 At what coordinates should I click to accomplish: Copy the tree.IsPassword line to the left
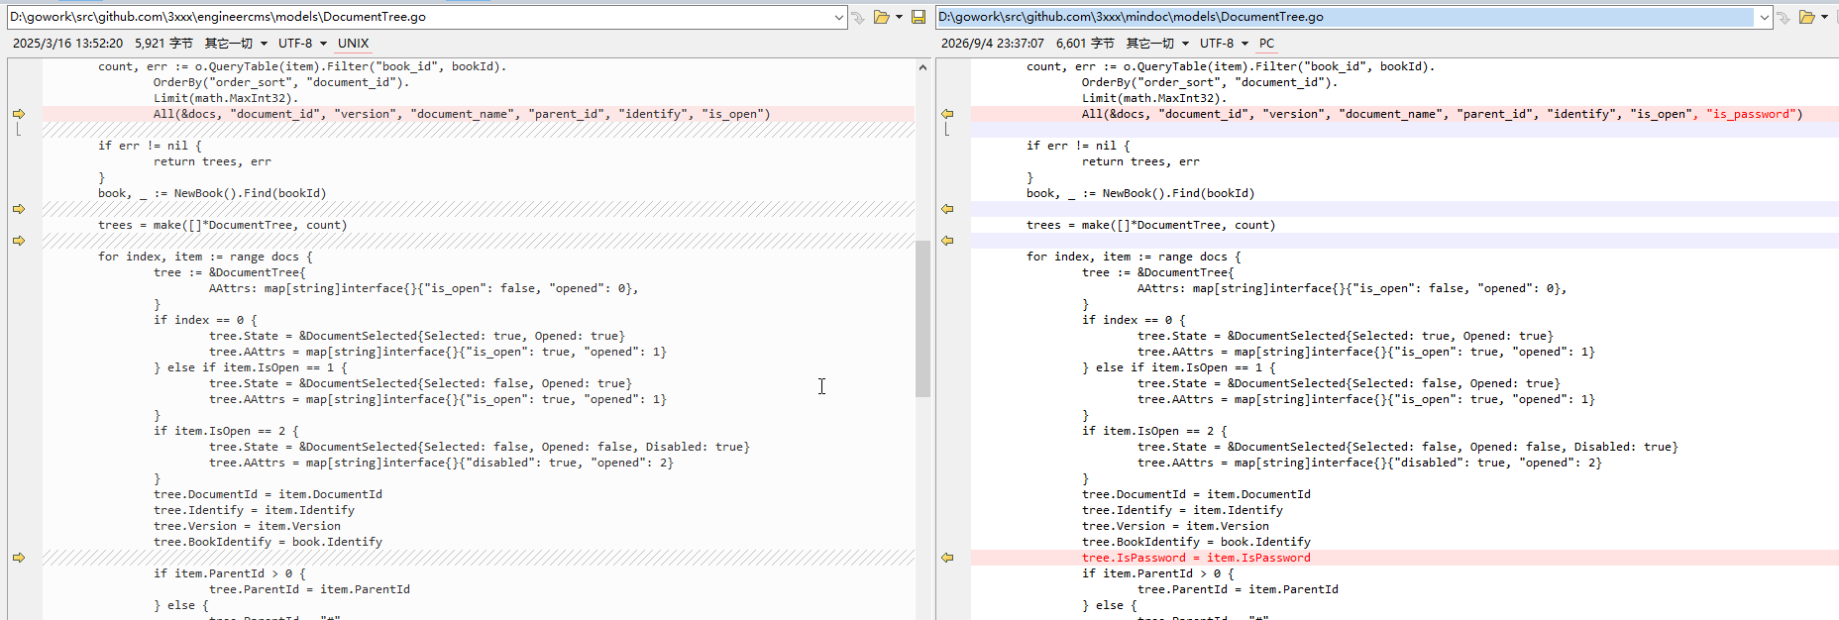coord(947,558)
